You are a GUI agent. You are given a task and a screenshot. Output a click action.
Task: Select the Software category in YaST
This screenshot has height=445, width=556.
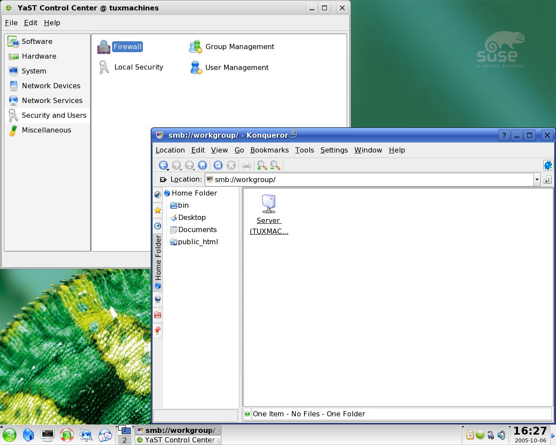47,41
